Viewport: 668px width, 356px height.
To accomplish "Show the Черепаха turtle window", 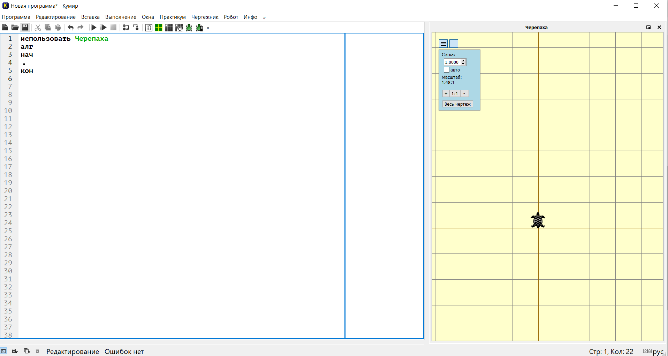I will click(189, 28).
